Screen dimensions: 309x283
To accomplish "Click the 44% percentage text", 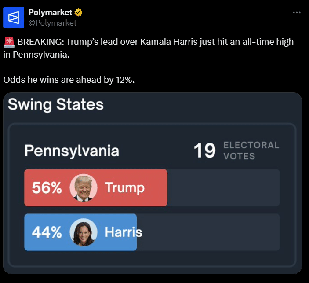I will (x=47, y=232).
